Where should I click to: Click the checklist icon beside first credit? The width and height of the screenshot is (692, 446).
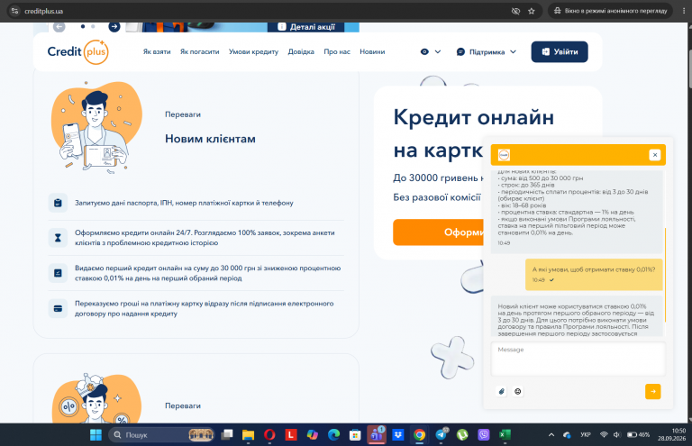pyautogui.click(x=58, y=273)
